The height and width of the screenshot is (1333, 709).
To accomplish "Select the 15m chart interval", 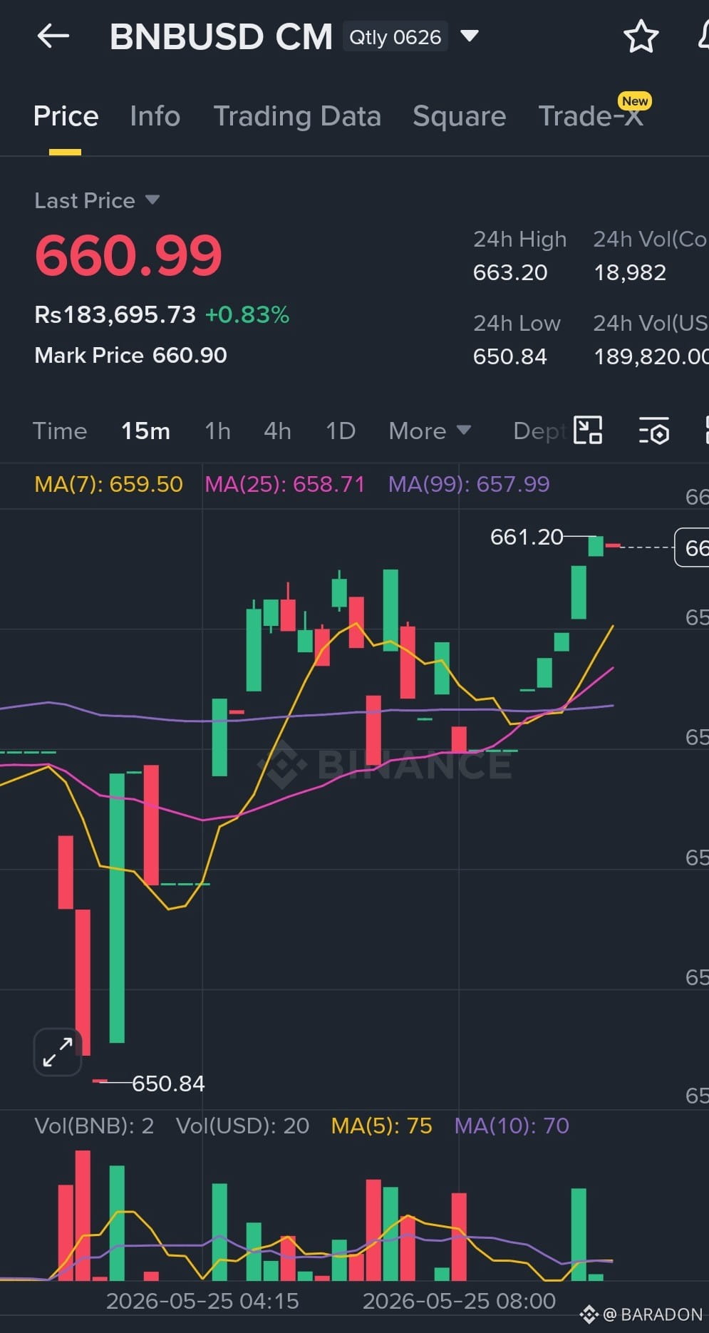I will click(x=145, y=431).
